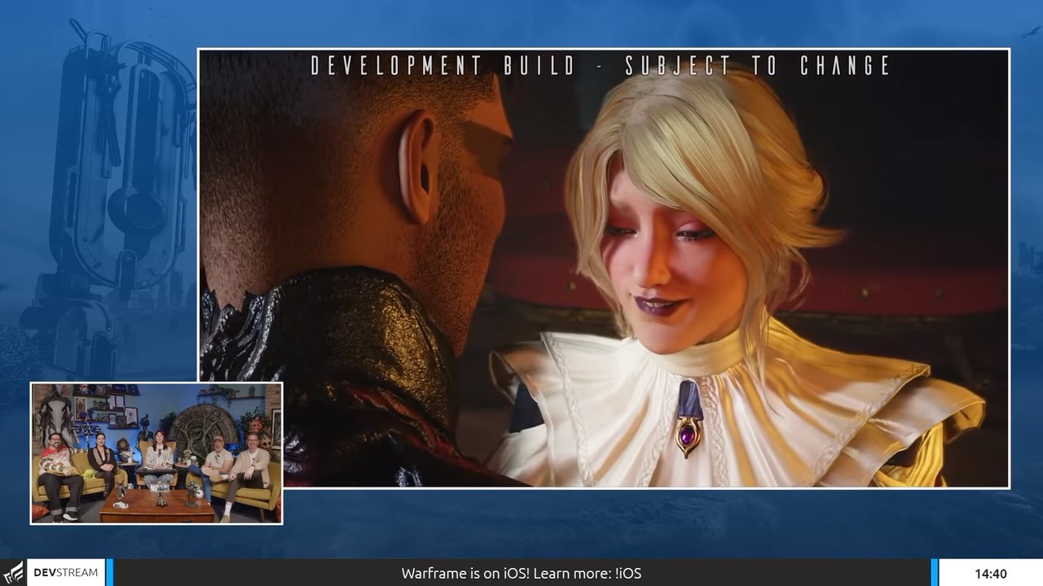Click the 'Development Build - Subject to Change' caption
Viewport: 1043px width, 586px height.
coord(601,66)
